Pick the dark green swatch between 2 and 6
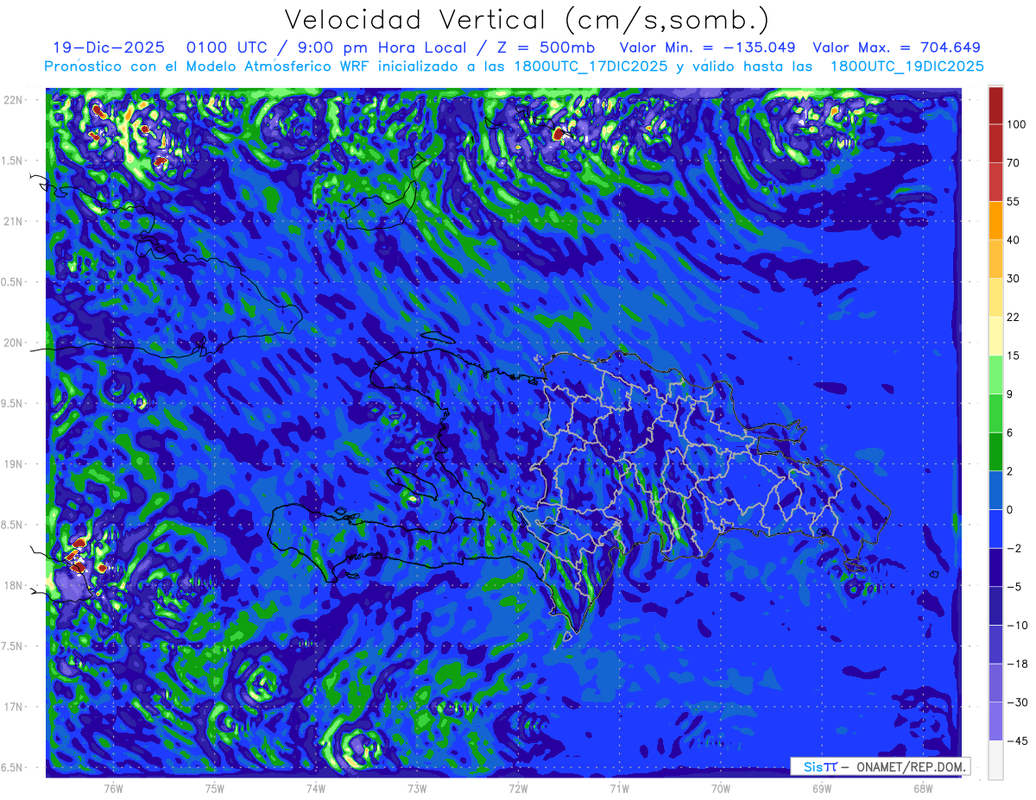This screenshot has height=800, width=1036. tap(995, 452)
